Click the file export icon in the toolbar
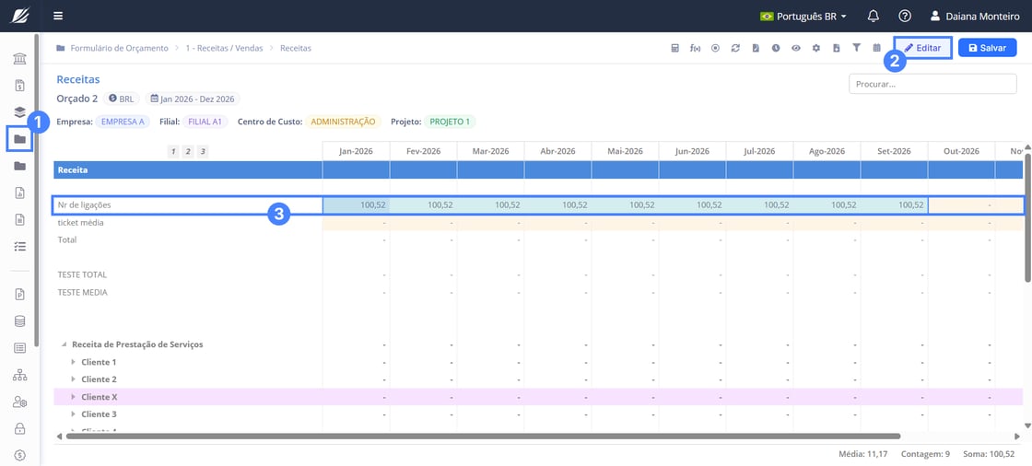The width and height of the screenshot is (1032, 466). pyautogui.click(x=837, y=48)
